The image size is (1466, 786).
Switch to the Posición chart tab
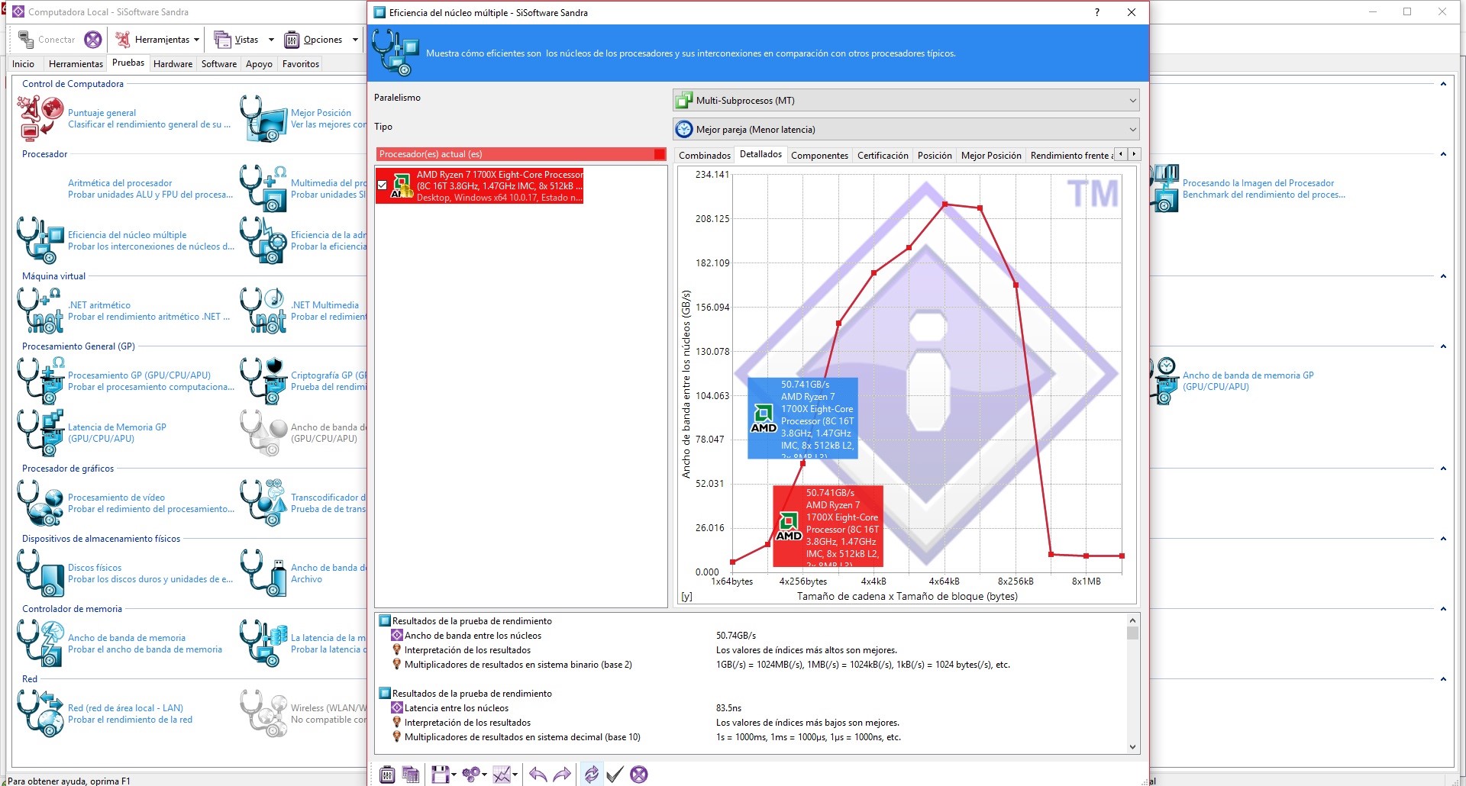935,155
